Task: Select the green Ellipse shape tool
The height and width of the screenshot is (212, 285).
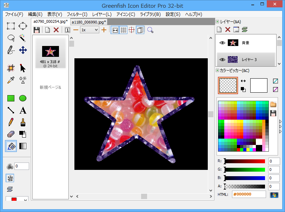Action: pyautogui.click(x=23, y=98)
